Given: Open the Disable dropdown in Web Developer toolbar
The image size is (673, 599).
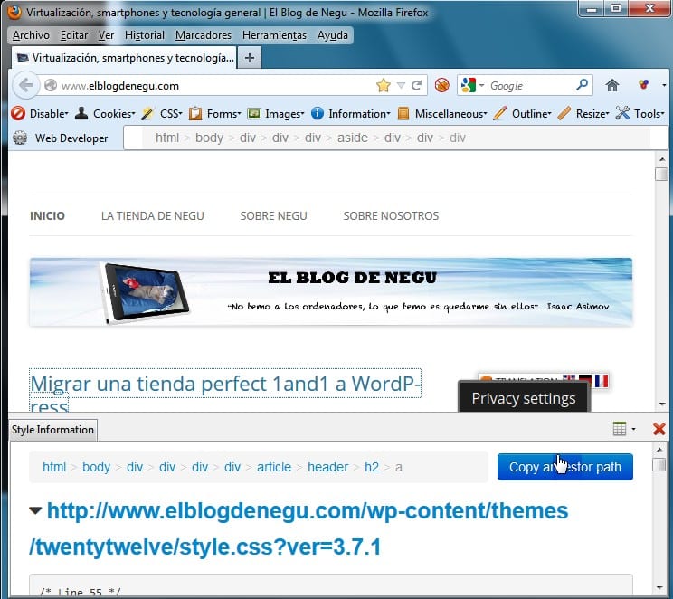Looking at the screenshot, I should (x=39, y=114).
